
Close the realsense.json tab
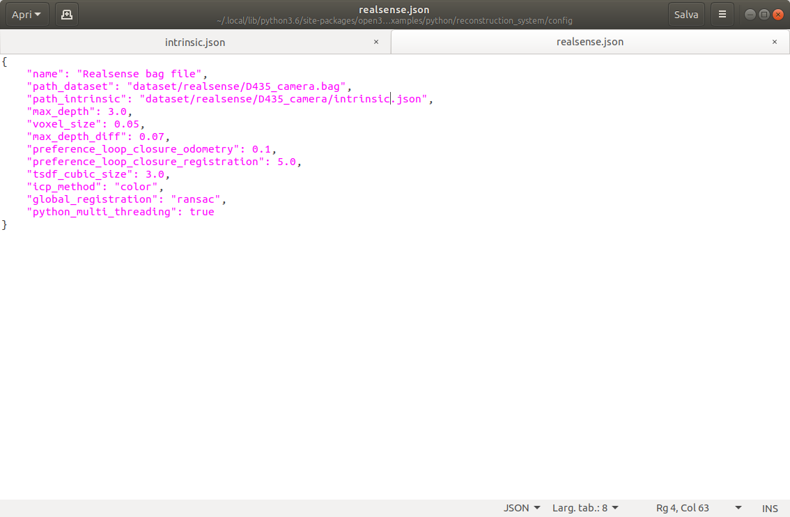775,42
